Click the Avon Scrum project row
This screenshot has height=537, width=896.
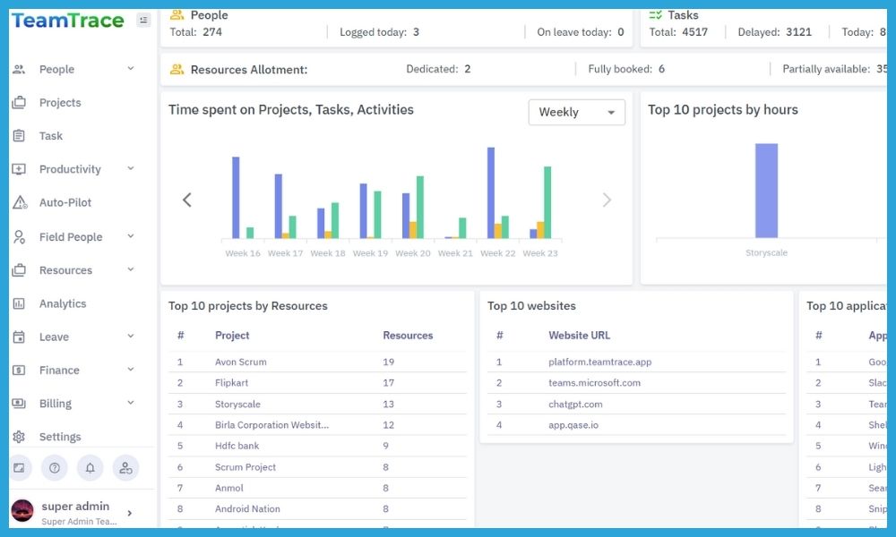click(x=317, y=362)
